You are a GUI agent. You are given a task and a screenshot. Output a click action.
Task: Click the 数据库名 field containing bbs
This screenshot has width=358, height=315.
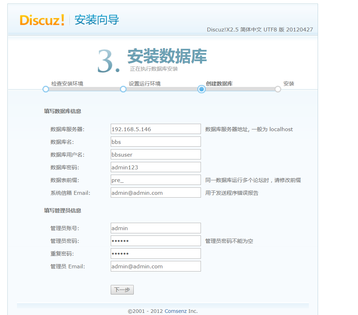coord(156,142)
